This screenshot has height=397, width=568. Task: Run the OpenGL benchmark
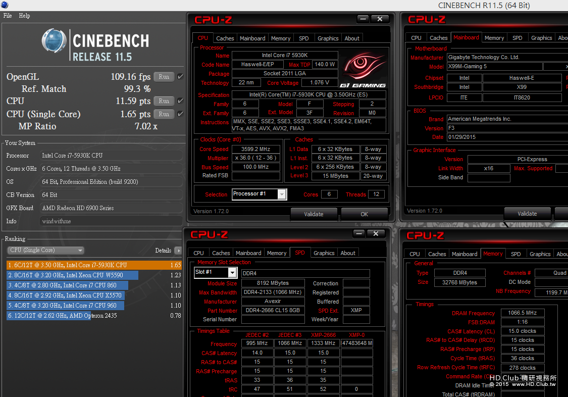point(164,76)
